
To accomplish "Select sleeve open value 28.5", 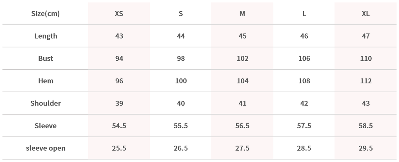I will [x=304, y=148].
